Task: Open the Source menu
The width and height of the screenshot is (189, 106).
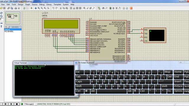Action: [35, 4]
